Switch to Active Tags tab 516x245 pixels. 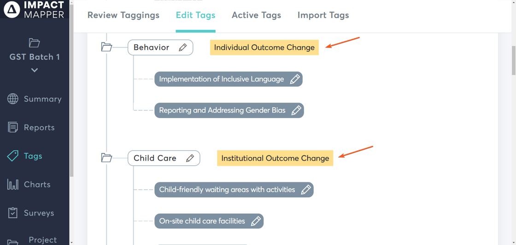click(256, 15)
